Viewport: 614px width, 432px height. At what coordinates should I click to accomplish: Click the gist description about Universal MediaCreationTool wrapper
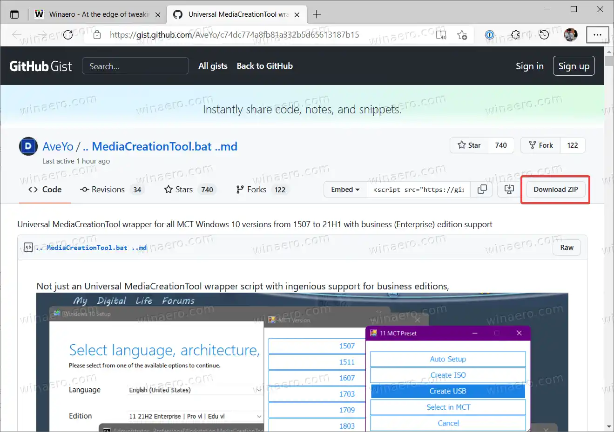click(x=255, y=224)
